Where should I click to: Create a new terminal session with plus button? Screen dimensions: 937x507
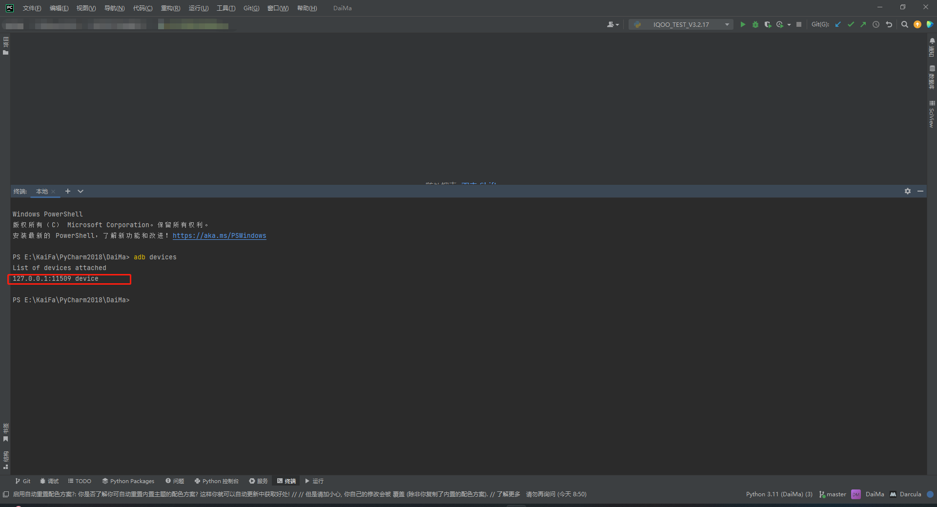point(67,191)
